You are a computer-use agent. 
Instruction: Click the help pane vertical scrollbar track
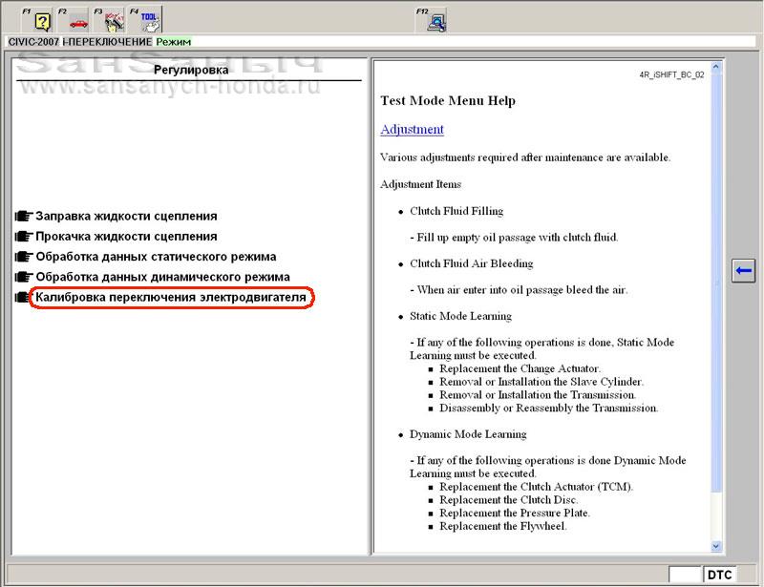(715, 516)
